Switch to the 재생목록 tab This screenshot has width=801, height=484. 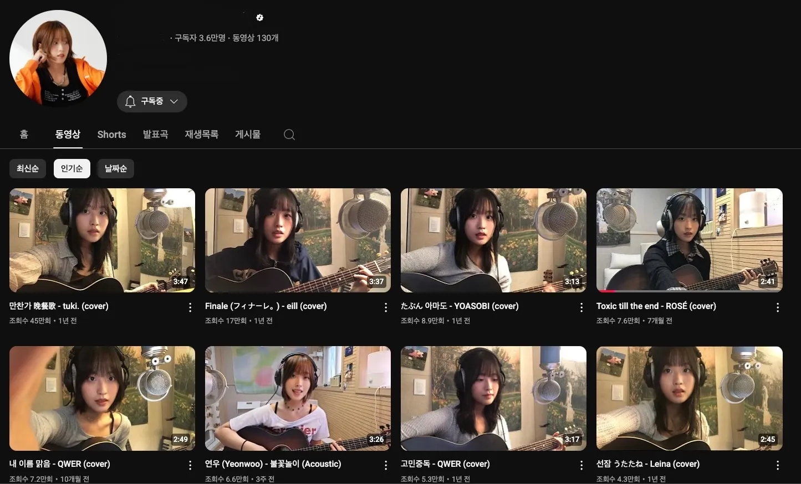[x=201, y=135]
